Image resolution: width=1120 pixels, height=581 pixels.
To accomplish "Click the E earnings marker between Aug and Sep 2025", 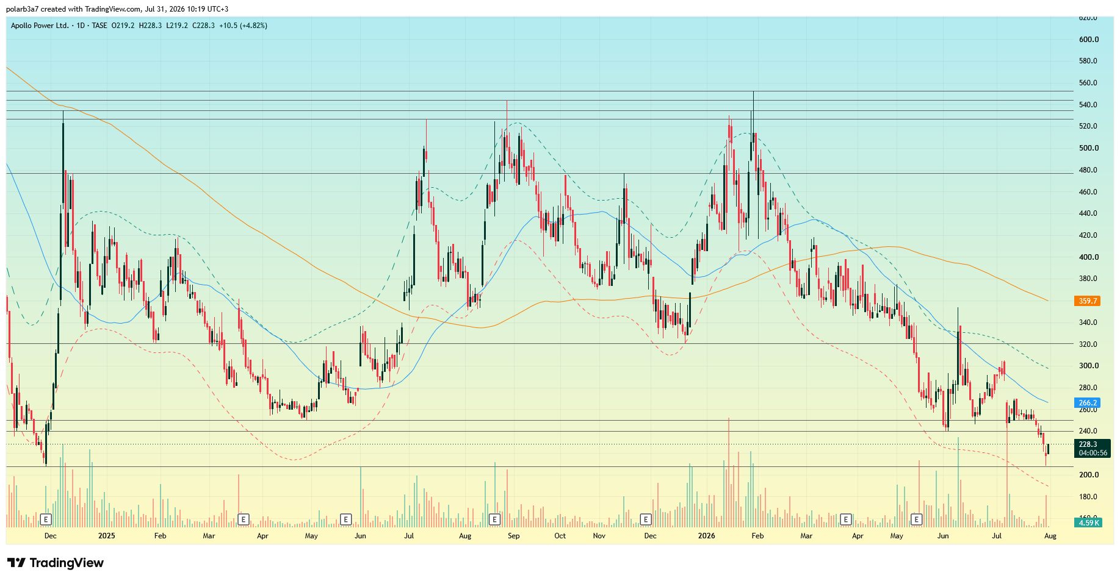I will pyautogui.click(x=494, y=519).
